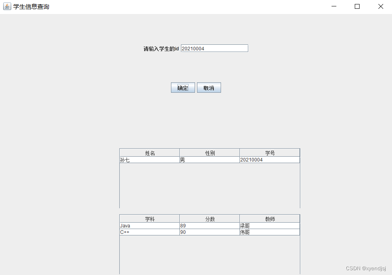Image resolution: width=392 pixels, height=275 pixels.
Task: Select the score cell 89
Action: pos(209,226)
